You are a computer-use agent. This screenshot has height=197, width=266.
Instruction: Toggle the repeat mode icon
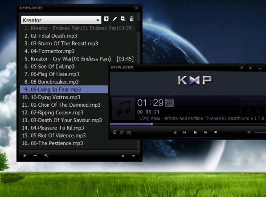pyautogui.click(x=249, y=112)
